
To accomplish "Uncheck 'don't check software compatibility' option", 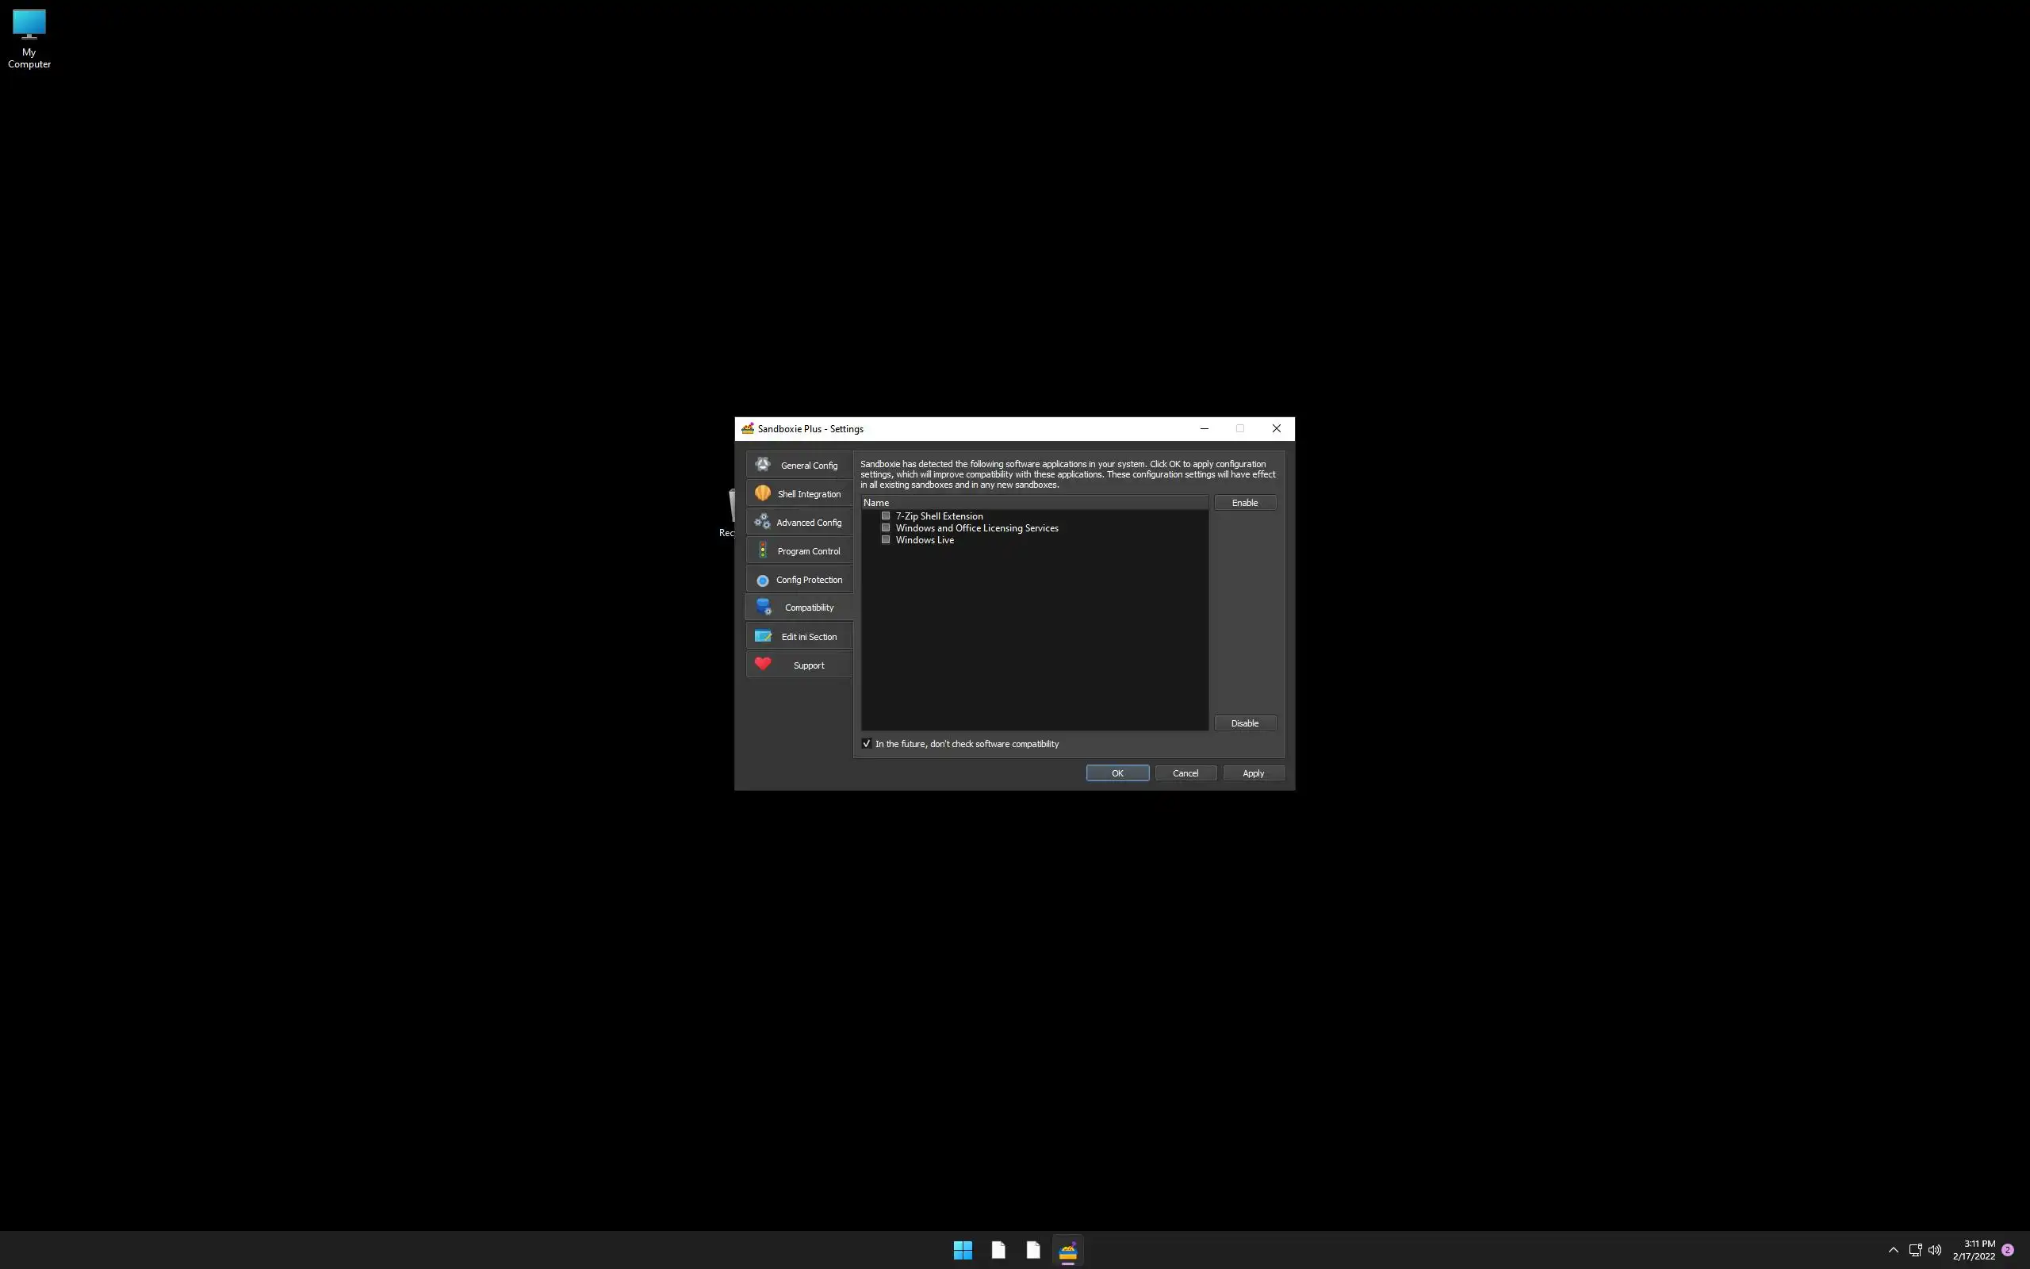I will 867,744.
